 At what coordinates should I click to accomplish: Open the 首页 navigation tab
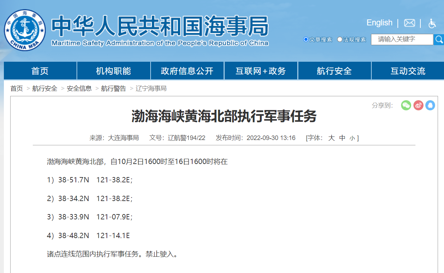(40, 71)
